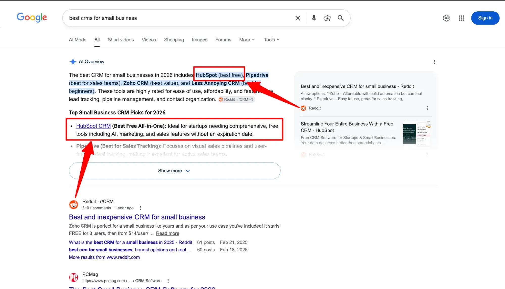This screenshot has height=289, width=505.
Task: Click the '310+ comments' text
Action: (x=97, y=208)
